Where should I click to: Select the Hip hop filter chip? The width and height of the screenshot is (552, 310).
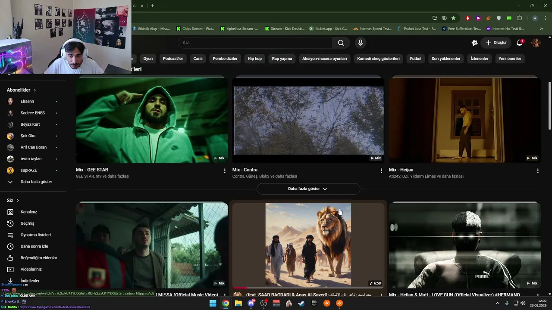pos(254,59)
